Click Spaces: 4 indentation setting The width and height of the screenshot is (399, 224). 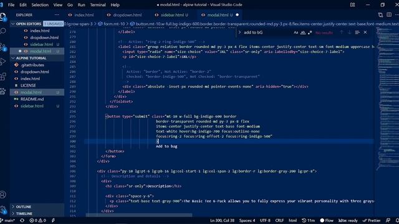coord(247,220)
